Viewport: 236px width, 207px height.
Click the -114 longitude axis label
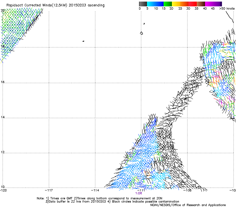(95, 190)
